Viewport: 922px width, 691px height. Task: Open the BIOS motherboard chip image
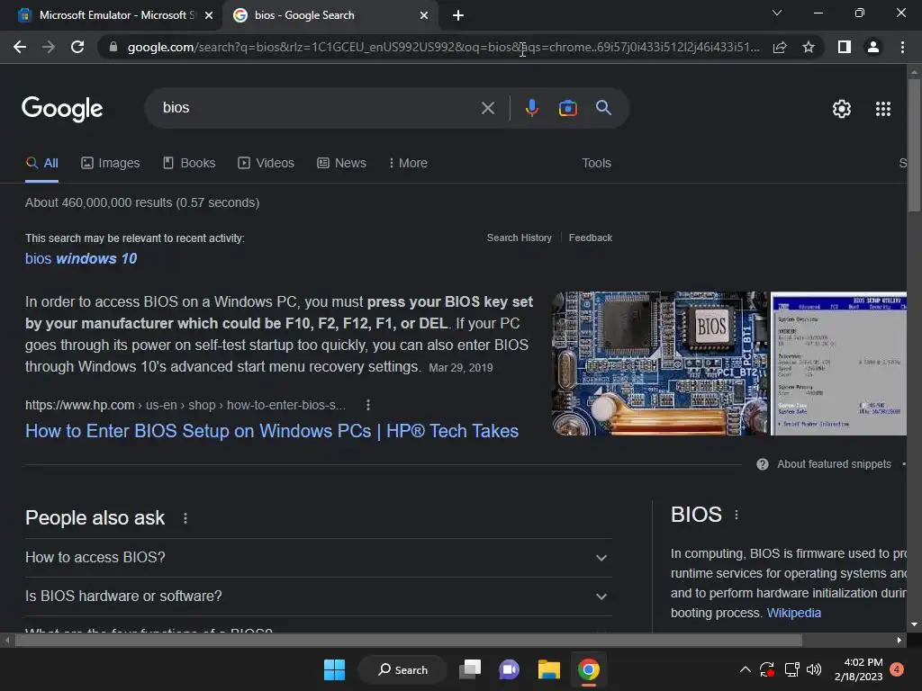click(x=659, y=363)
